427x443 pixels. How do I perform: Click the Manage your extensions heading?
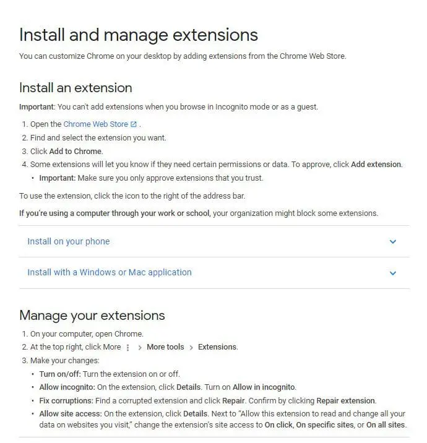(92, 316)
